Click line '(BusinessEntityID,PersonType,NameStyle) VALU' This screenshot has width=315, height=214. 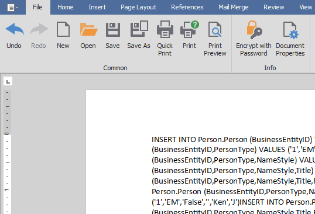click(233, 160)
